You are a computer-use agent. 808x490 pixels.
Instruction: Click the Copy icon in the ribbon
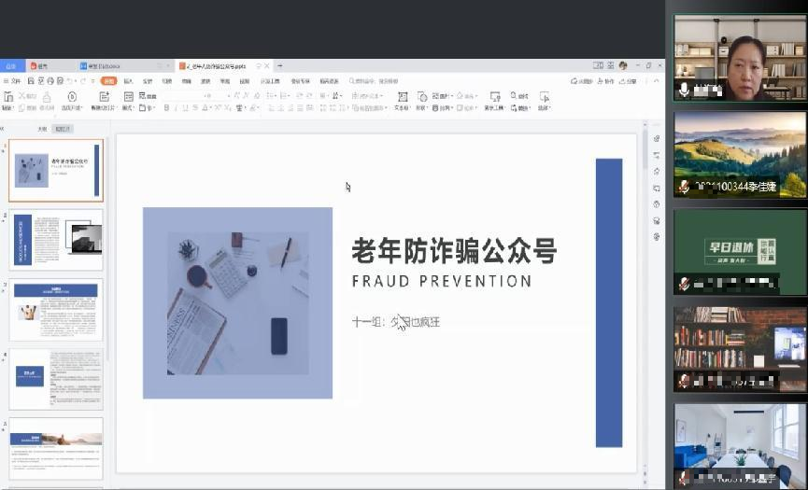click(21, 108)
